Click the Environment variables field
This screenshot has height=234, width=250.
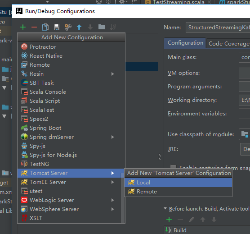coord(245,114)
